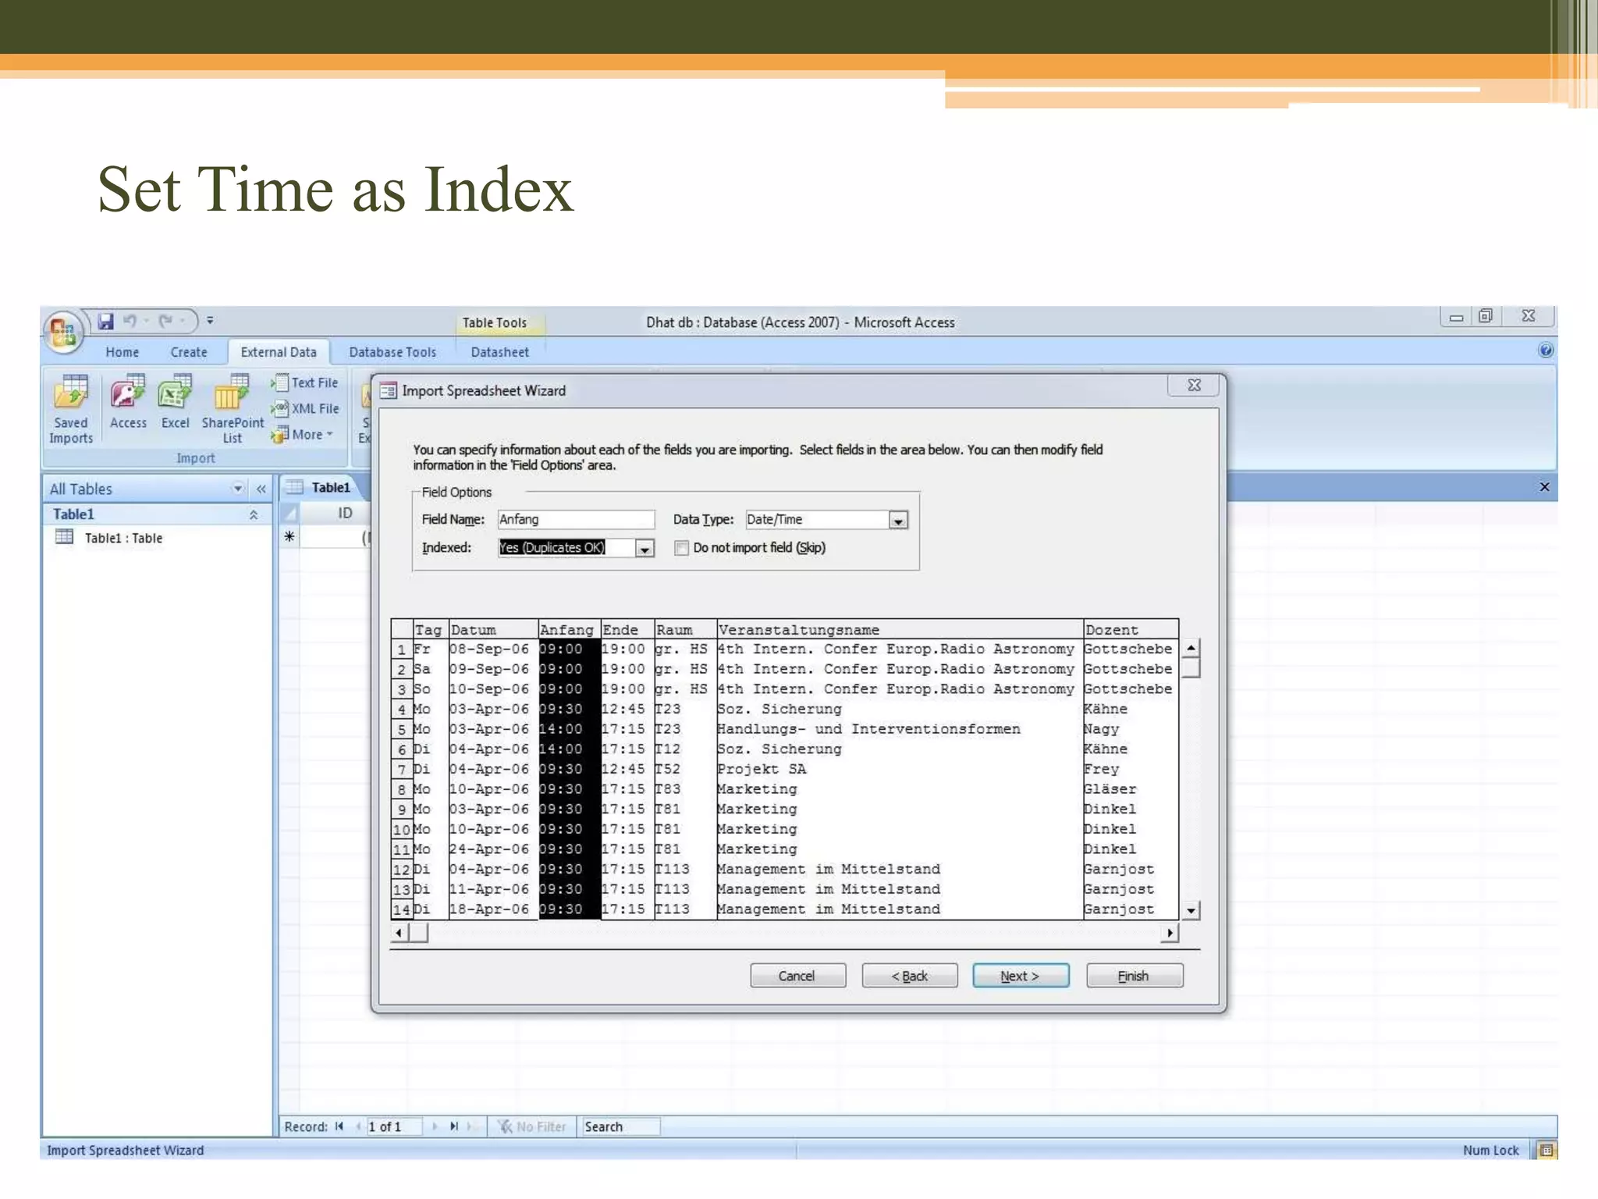Open the Indexed dropdown
This screenshot has height=1199, width=1598.
tap(645, 549)
